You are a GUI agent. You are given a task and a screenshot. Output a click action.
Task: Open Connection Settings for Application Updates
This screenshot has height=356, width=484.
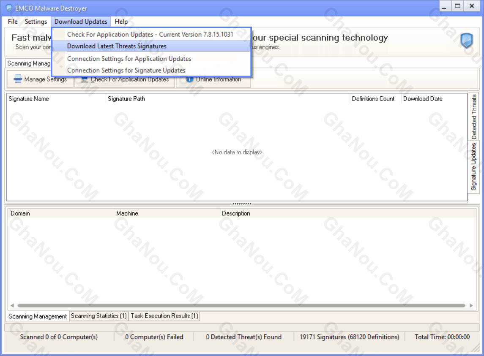151,59
